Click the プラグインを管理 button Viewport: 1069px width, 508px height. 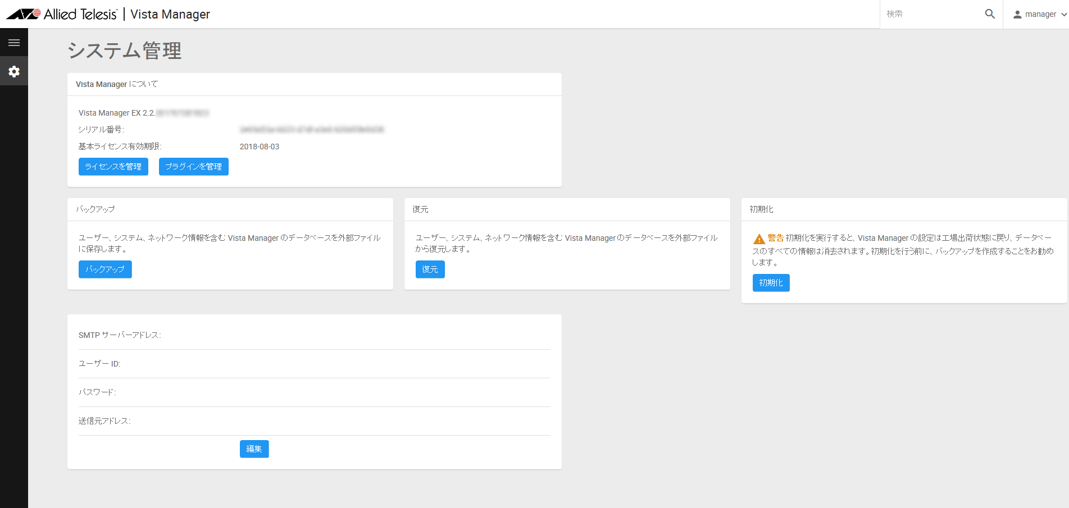194,167
